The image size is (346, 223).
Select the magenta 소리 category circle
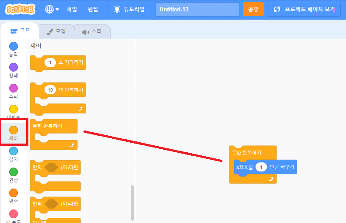14,88
